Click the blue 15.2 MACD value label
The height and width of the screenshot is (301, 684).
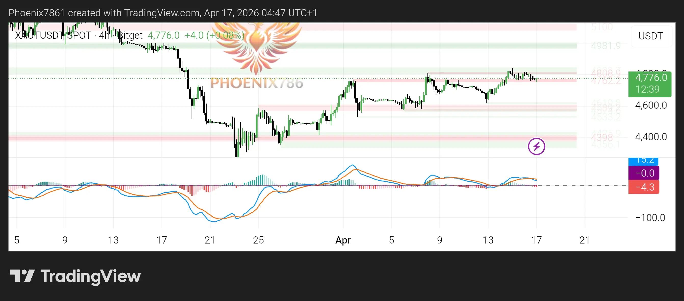tap(643, 161)
